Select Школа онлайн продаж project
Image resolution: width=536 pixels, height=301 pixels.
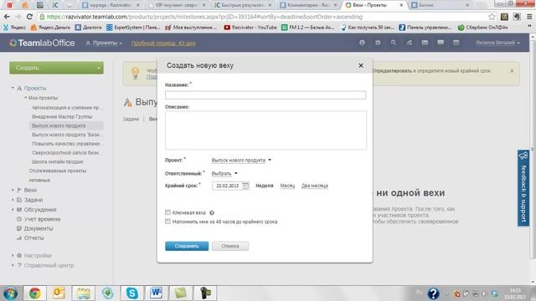click(x=58, y=161)
